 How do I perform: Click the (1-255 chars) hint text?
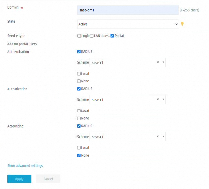pyautogui.click(x=190, y=10)
